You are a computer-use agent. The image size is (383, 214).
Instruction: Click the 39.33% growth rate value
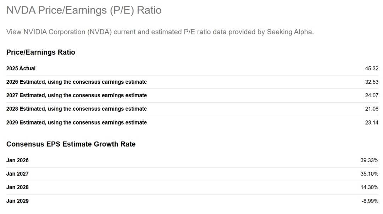coord(370,160)
